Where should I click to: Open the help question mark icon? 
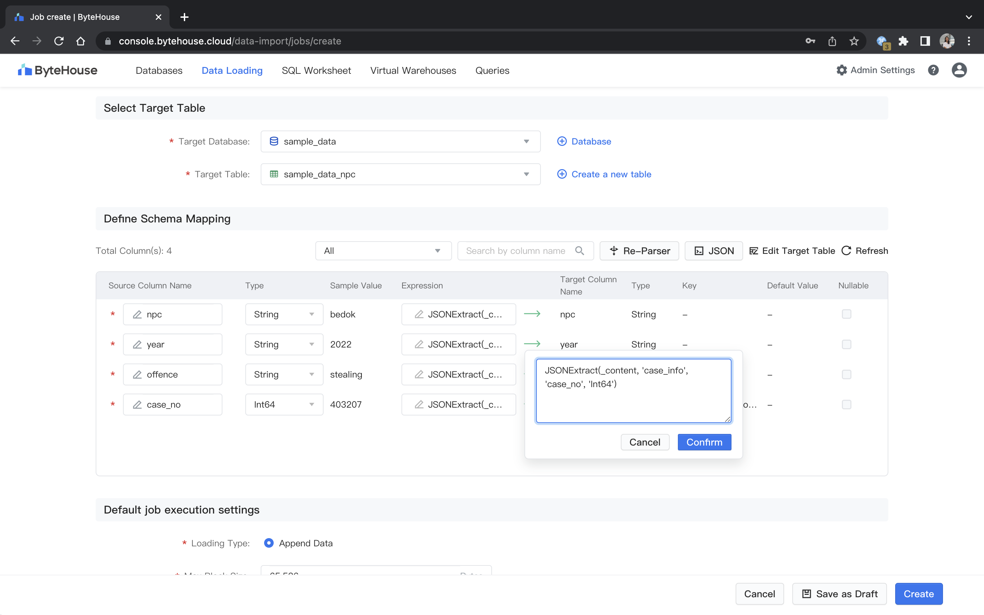tap(933, 70)
